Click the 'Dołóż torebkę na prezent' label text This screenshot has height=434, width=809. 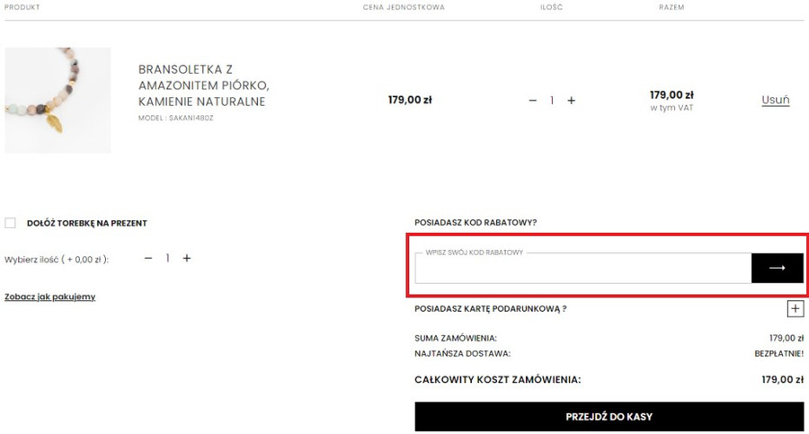point(87,223)
